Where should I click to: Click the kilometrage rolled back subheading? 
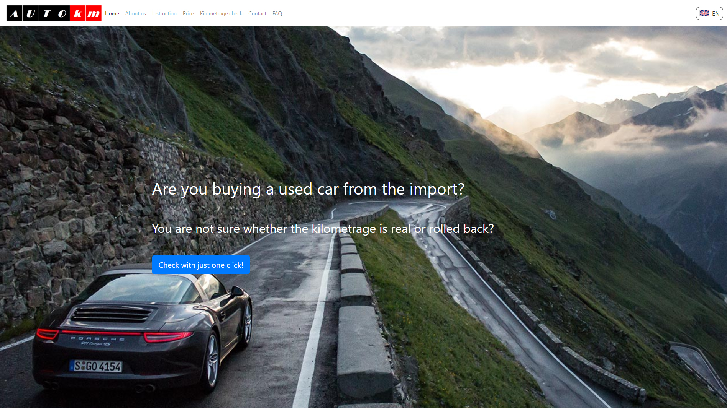click(x=323, y=229)
